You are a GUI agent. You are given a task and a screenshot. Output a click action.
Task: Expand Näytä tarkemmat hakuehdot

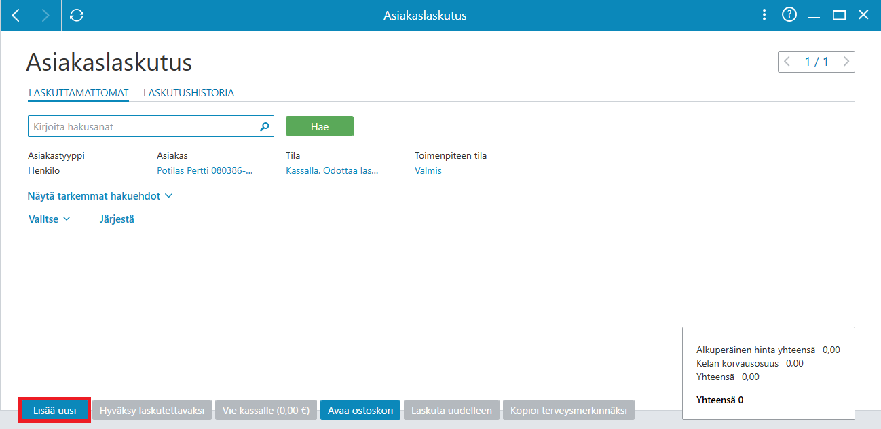(x=100, y=195)
